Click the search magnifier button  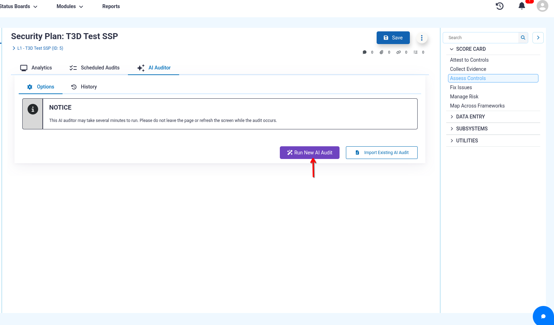(x=523, y=38)
